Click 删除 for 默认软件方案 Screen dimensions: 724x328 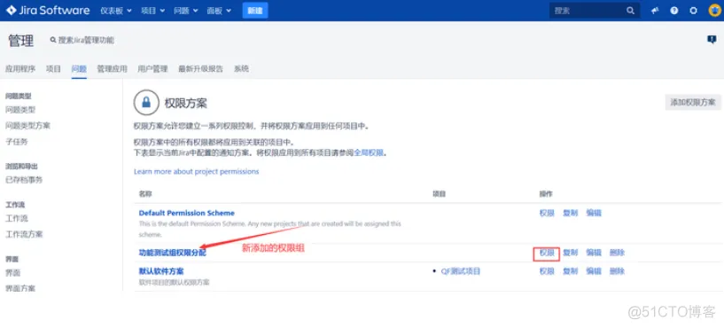click(617, 271)
